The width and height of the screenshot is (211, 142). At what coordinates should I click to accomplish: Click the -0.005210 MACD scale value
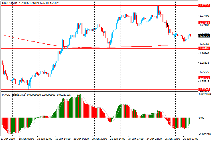[205, 134]
